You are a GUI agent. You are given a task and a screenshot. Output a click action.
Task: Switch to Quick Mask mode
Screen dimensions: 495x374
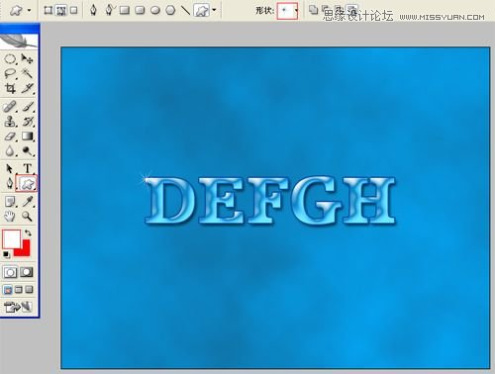[x=27, y=272]
